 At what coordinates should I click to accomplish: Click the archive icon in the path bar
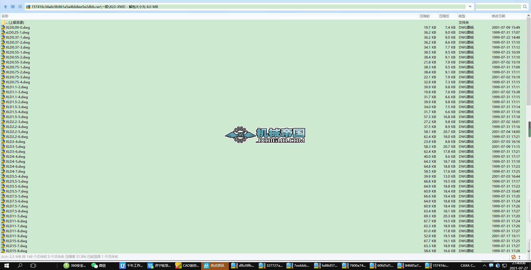pos(28,7)
